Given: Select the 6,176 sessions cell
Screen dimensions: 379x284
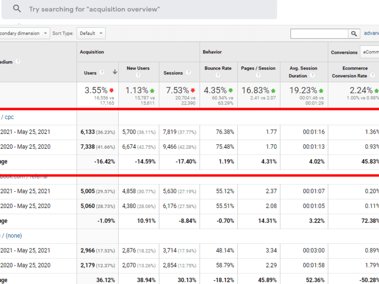Looking at the screenshot, I should [x=179, y=206].
